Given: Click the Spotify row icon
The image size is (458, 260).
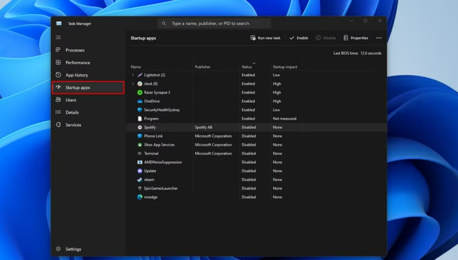Looking at the screenshot, I should [140, 127].
